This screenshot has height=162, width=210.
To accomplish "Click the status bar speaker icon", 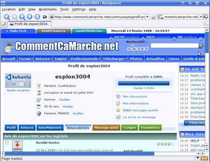I will point(204,158).
